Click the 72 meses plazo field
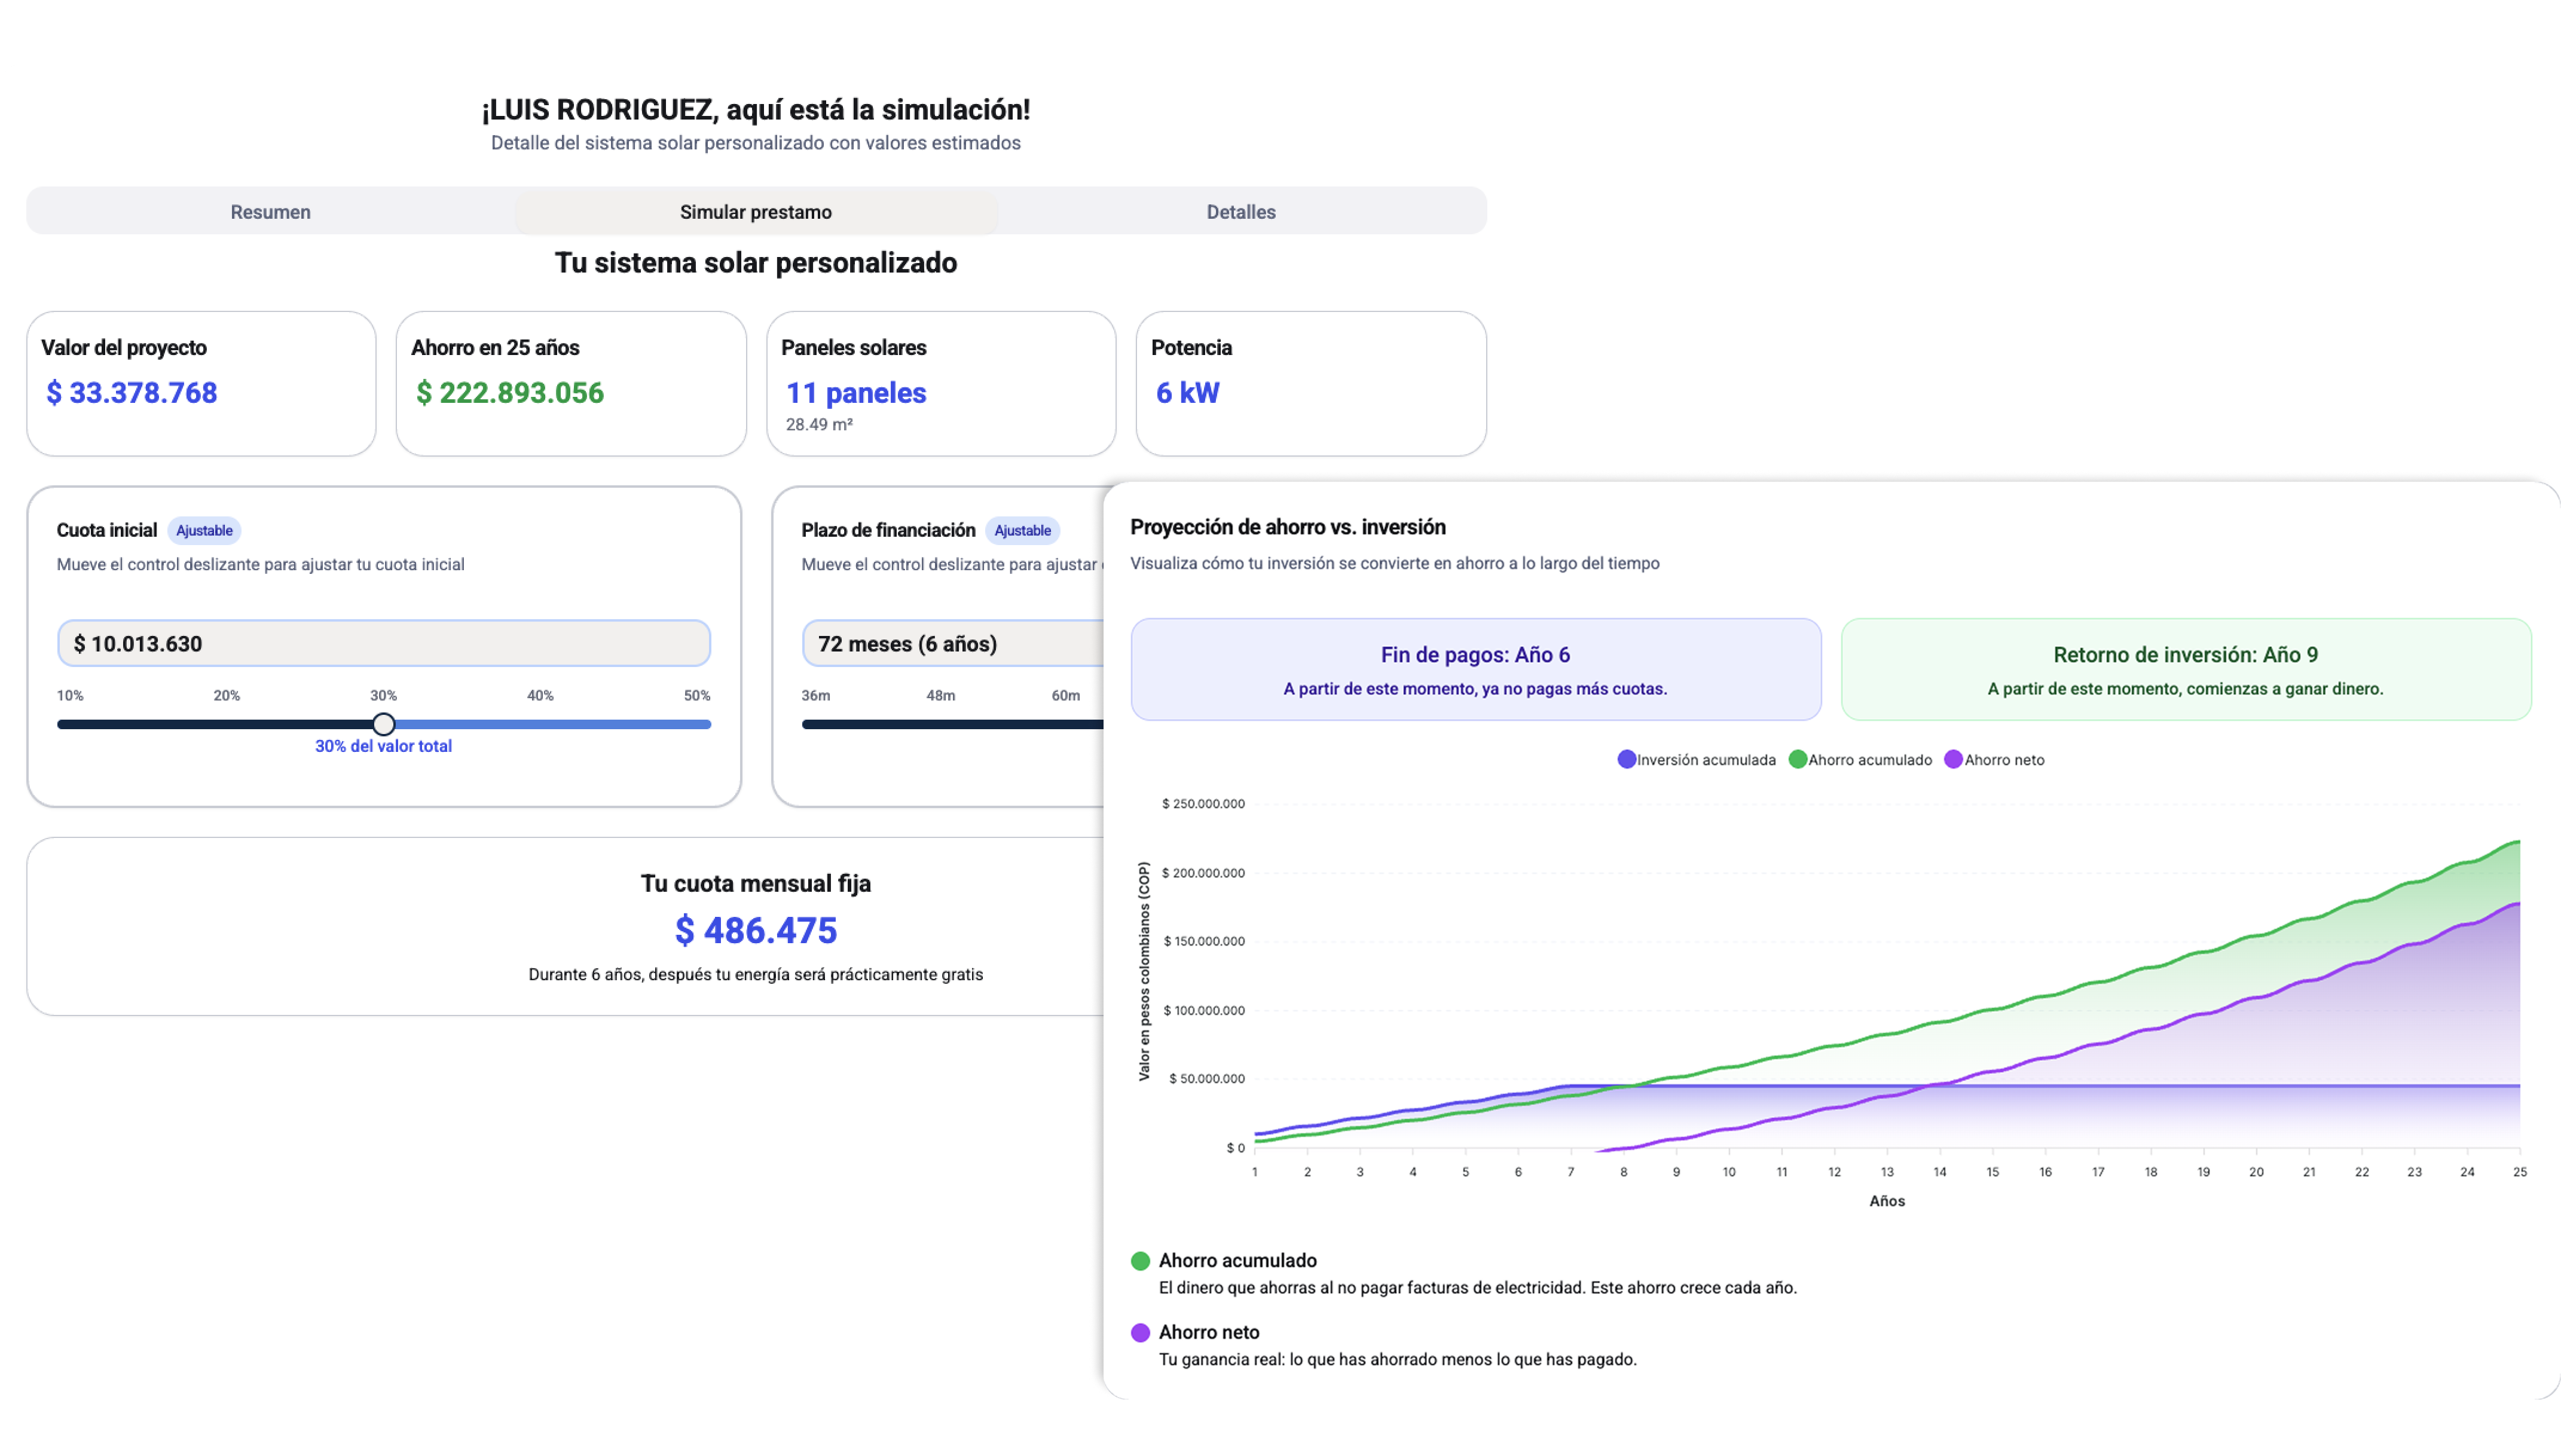The image size is (2561, 1456). pos(950,643)
